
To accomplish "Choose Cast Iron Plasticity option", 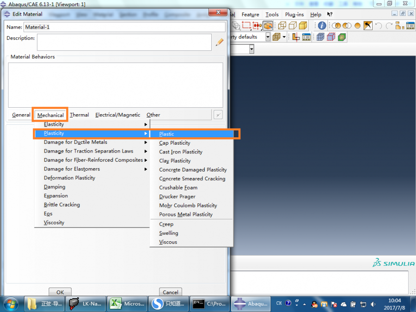I will click(192, 152).
